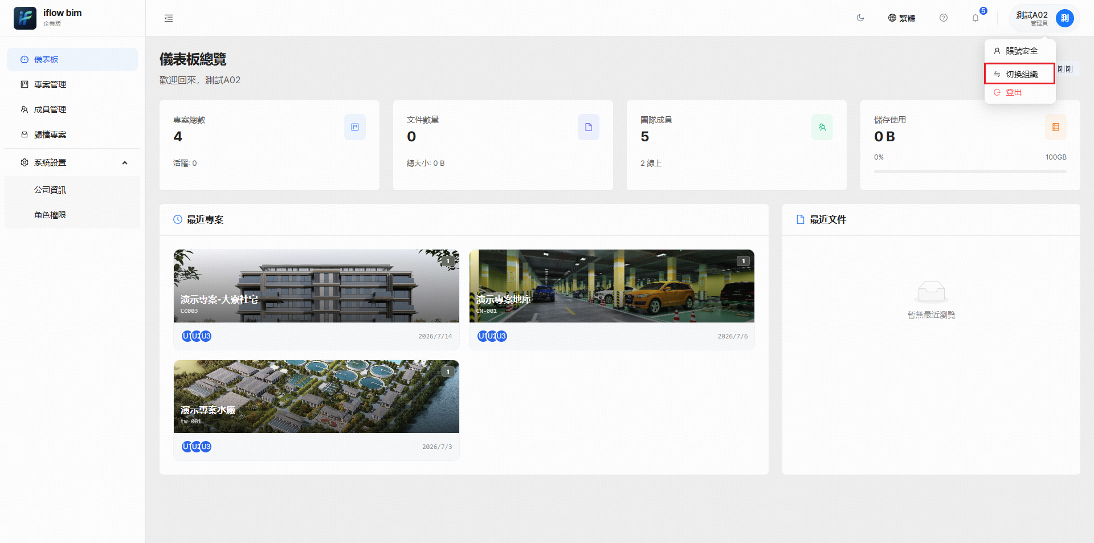
Task: Open 角色權限 under system settings
Action: (x=72, y=215)
